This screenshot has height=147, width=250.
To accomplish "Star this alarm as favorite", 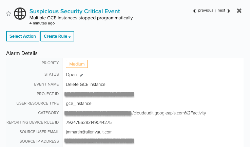I will (x=8, y=14).
